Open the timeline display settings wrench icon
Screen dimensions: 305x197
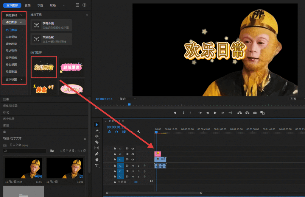[x=139, y=132]
